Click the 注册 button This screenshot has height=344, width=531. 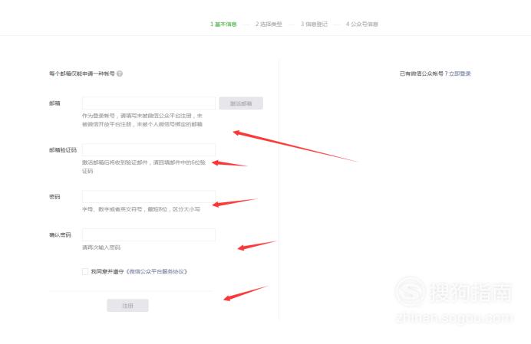(127, 306)
